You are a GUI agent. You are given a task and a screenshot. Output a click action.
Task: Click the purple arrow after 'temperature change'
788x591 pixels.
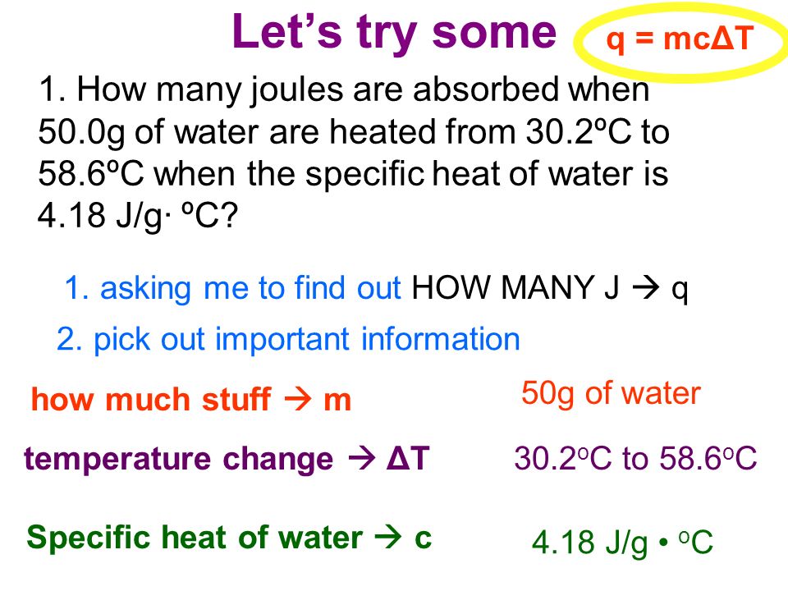click(x=362, y=458)
